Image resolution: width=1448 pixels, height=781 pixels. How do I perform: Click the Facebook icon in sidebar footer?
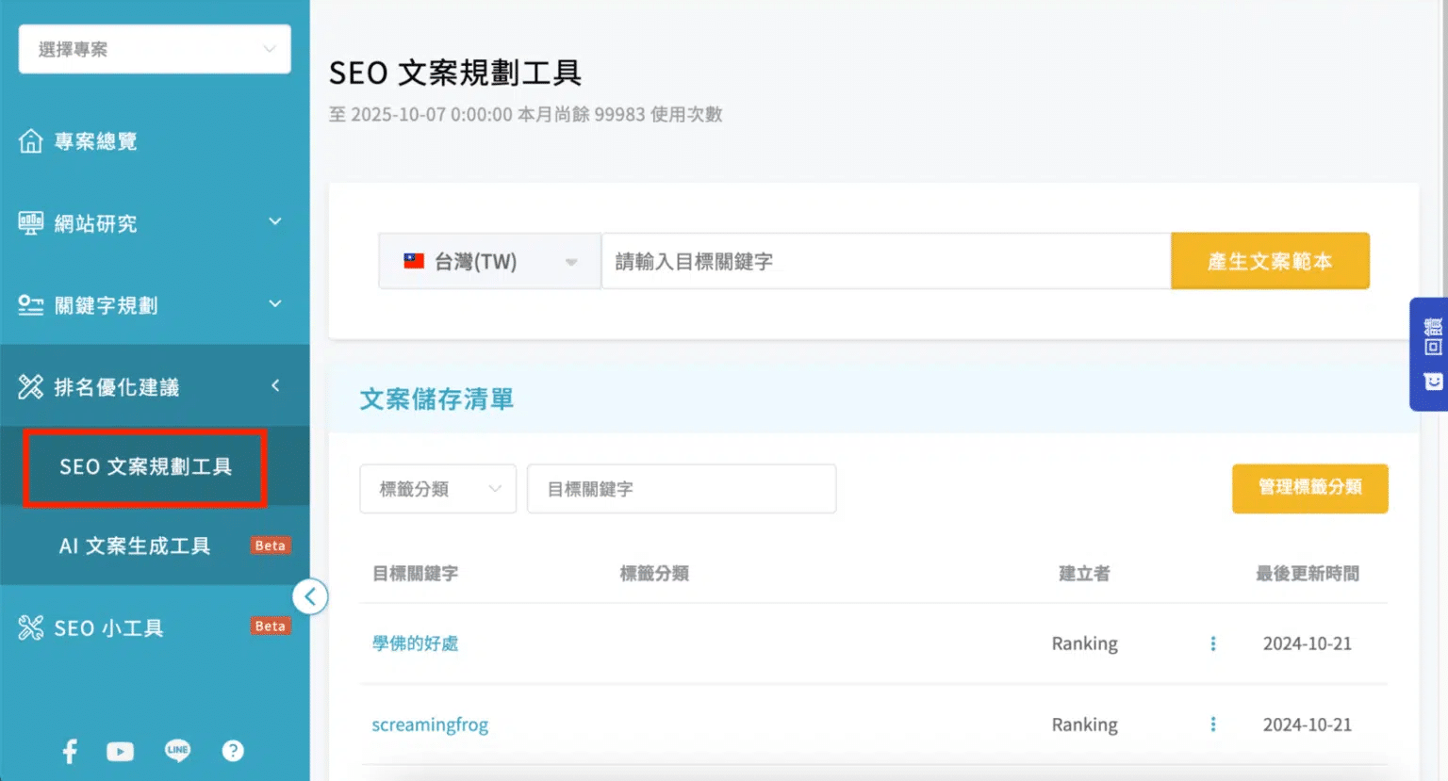(70, 751)
